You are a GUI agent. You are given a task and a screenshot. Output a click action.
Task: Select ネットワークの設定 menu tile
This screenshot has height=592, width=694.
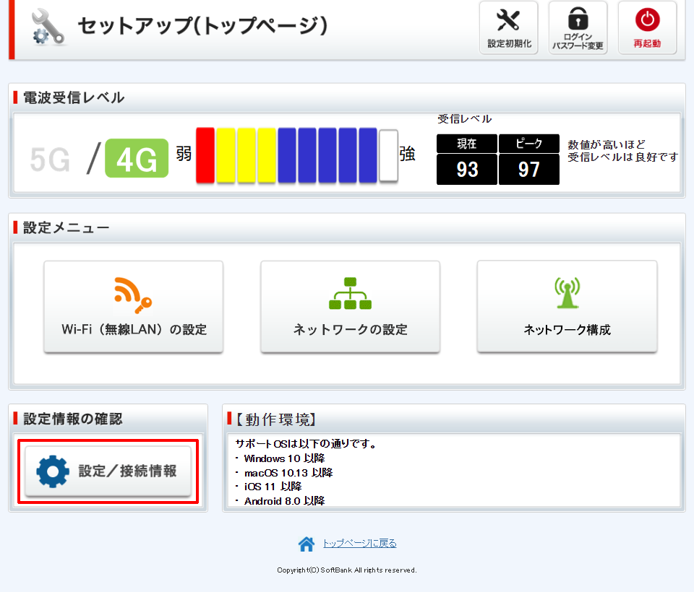350,307
